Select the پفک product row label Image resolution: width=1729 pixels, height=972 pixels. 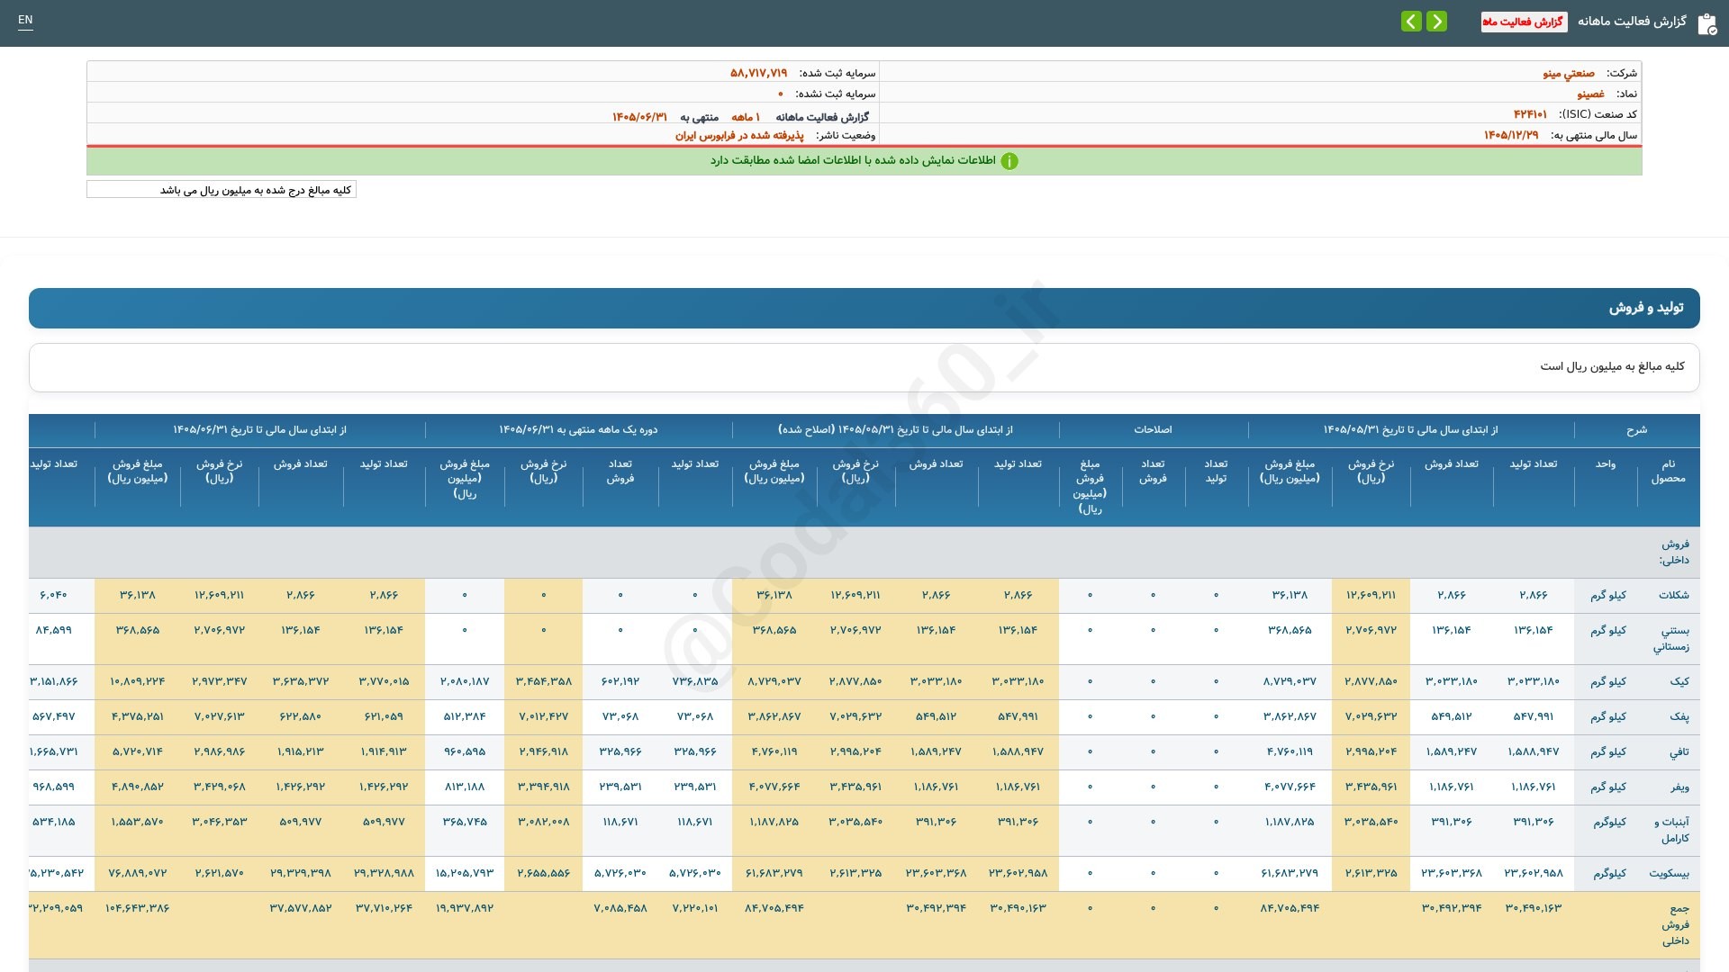1679,717
